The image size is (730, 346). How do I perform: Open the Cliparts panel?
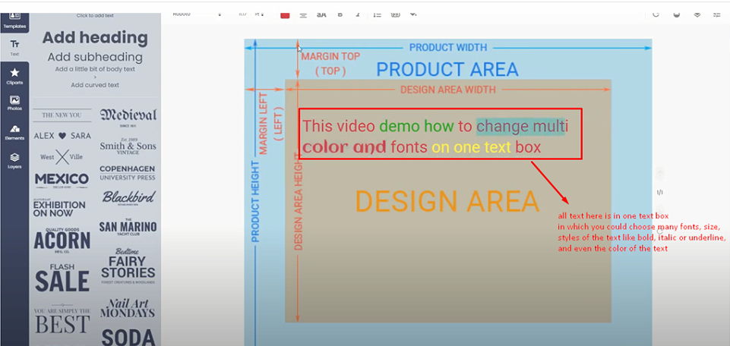14,76
